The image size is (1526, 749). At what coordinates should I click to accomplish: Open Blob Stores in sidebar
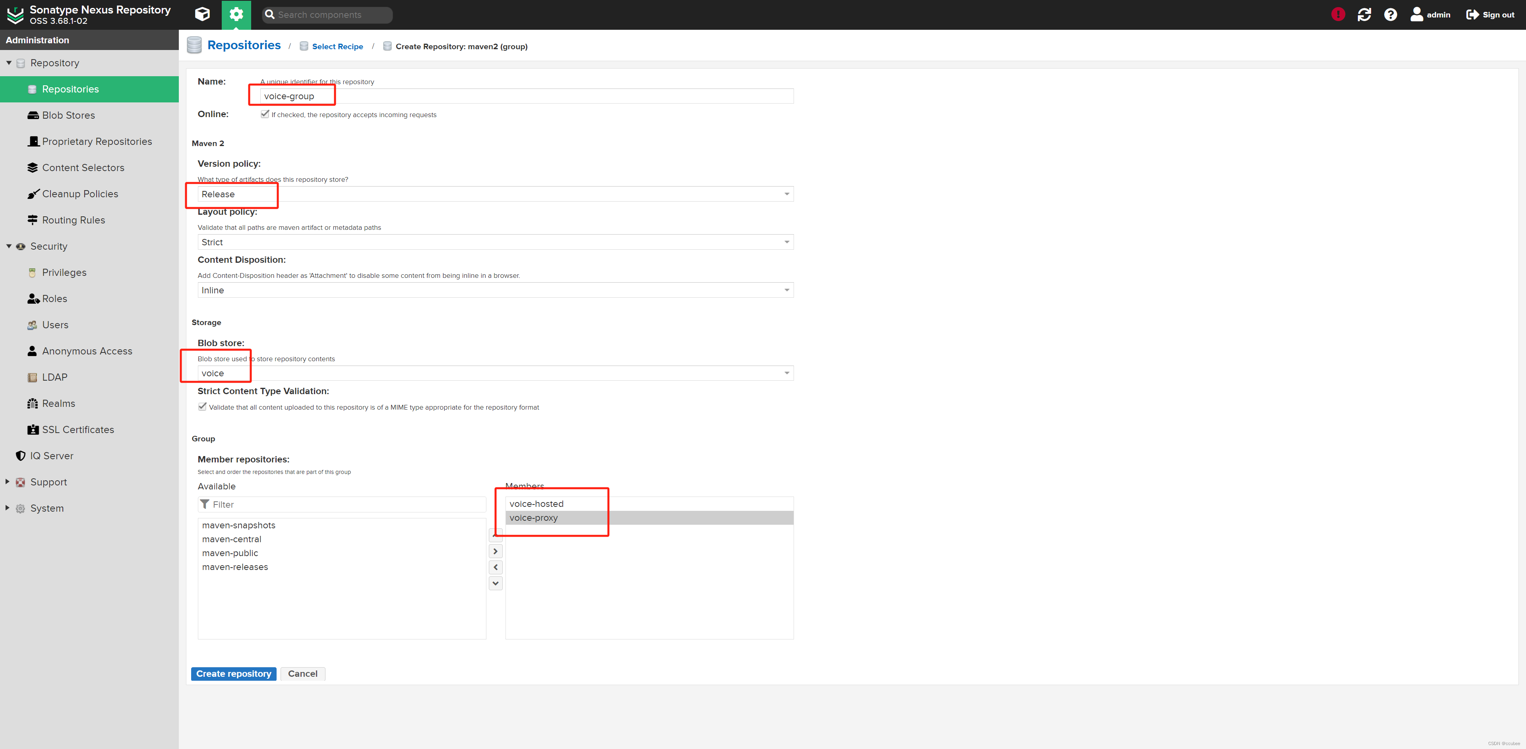coord(68,116)
